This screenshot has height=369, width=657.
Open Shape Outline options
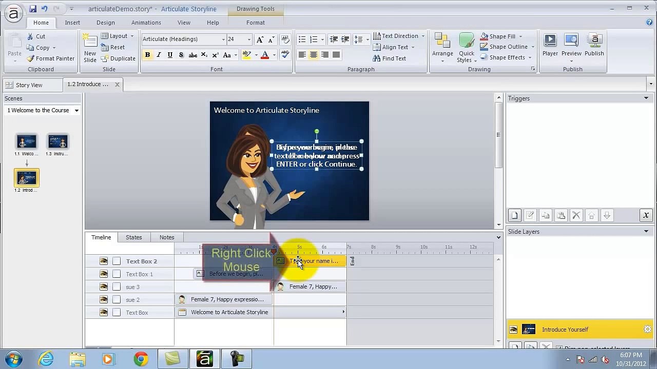507,47
